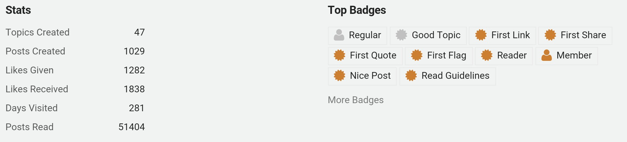The width and height of the screenshot is (627, 142).
Task: Click the Topics Created count 47
Action: pyautogui.click(x=139, y=32)
